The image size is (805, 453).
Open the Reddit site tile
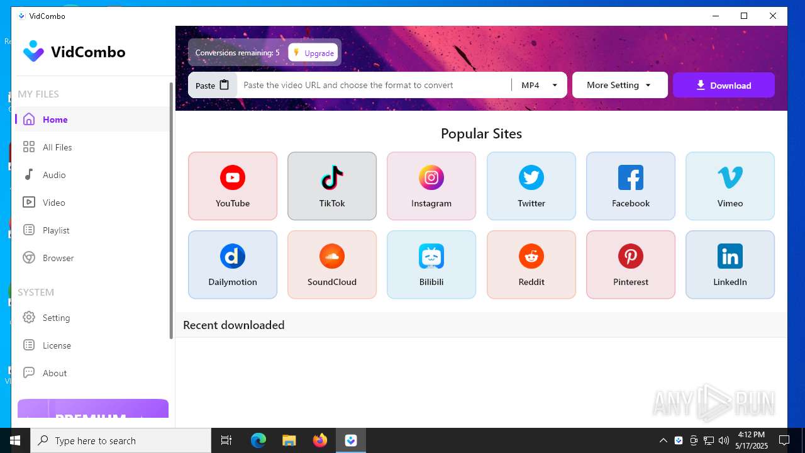click(531, 264)
